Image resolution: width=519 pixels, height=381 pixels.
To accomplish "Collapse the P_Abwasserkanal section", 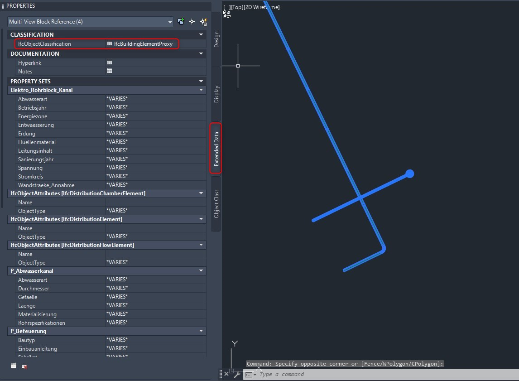I will (201, 270).
